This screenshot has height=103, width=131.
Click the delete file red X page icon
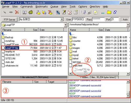[70, 12]
